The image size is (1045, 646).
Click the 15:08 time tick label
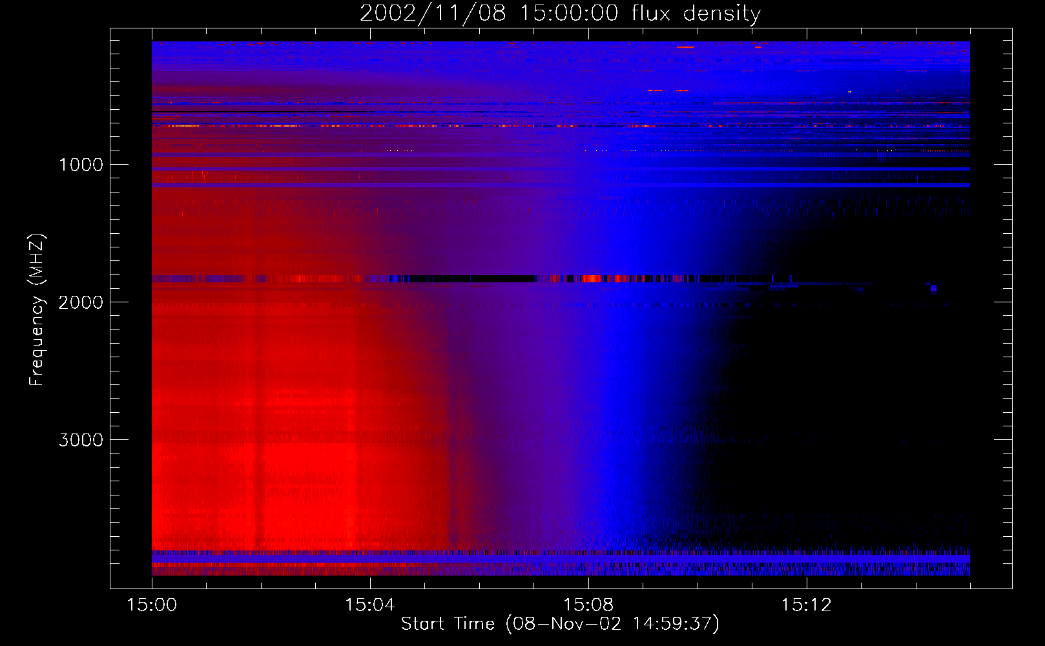[588, 605]
